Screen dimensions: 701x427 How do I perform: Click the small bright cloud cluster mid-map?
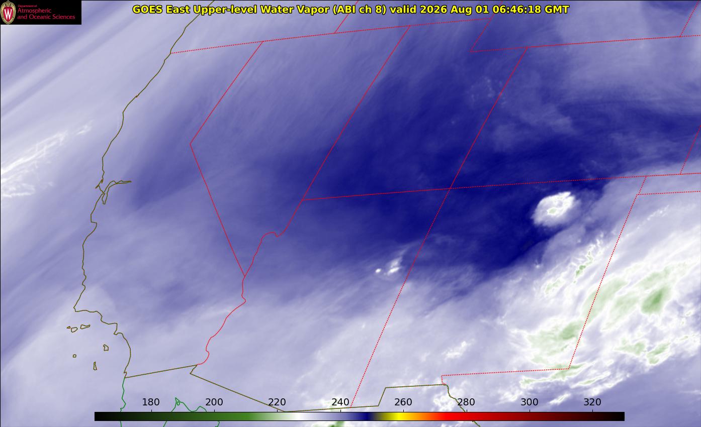pos(390,267)
